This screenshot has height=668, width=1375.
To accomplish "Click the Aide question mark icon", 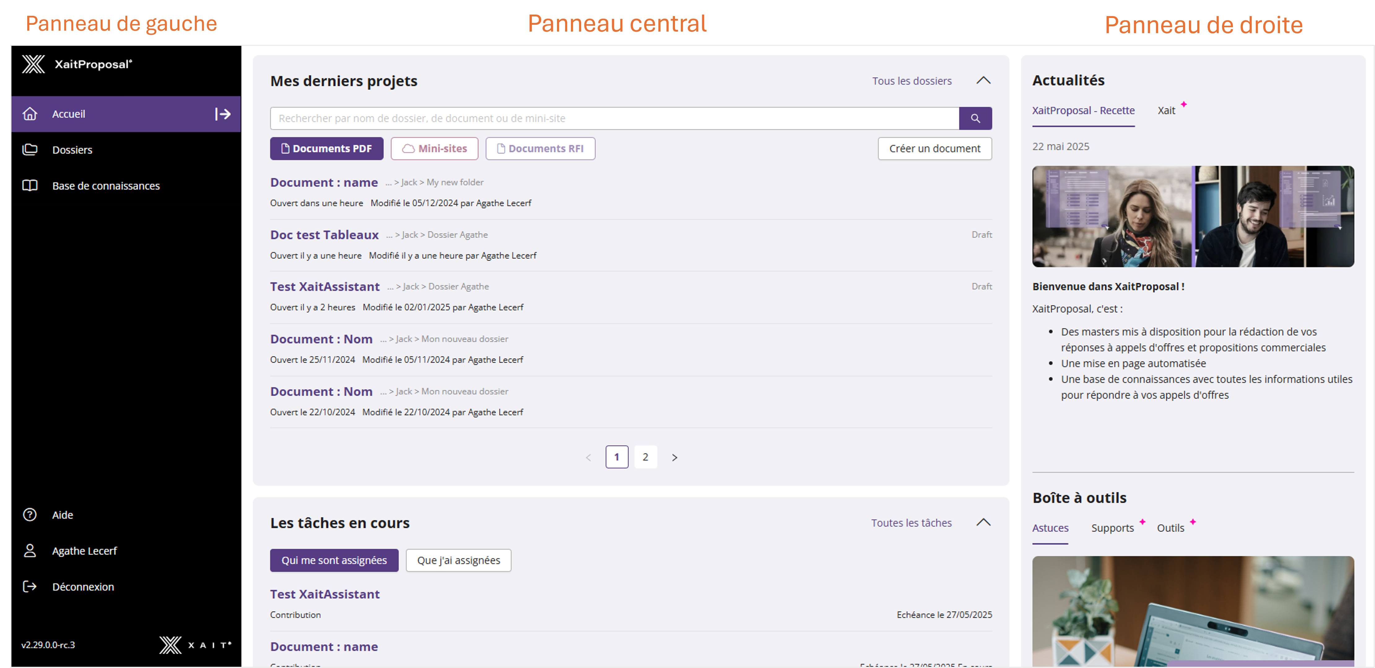I will click(x=30, y=515).
